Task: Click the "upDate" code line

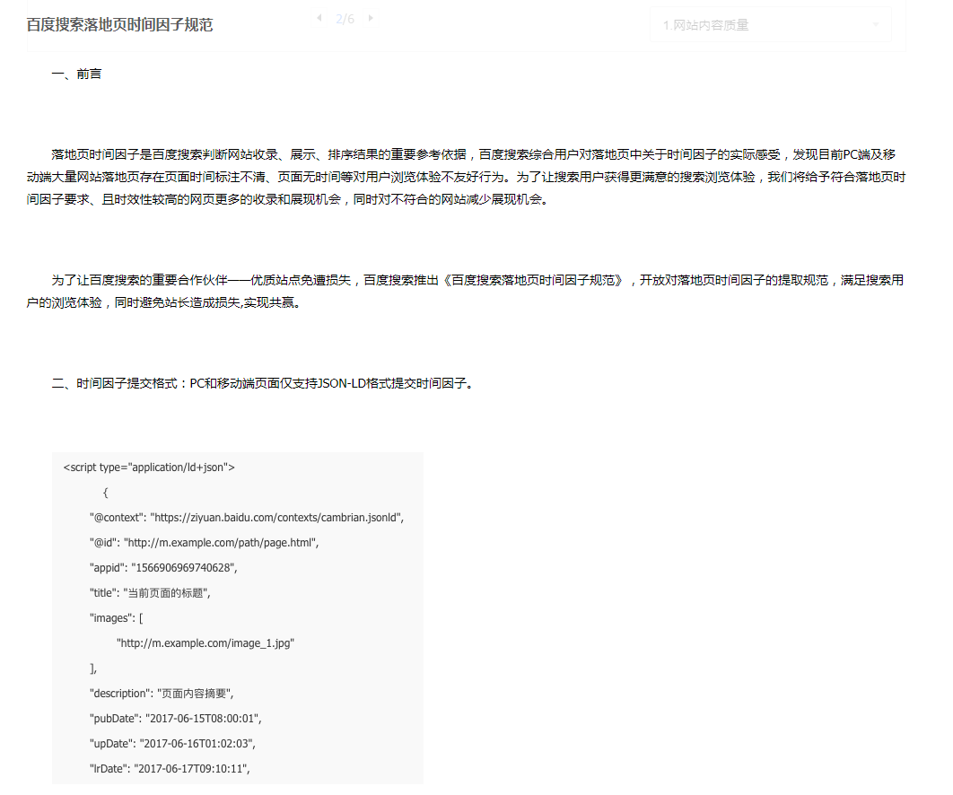Action: click(172, 743)
